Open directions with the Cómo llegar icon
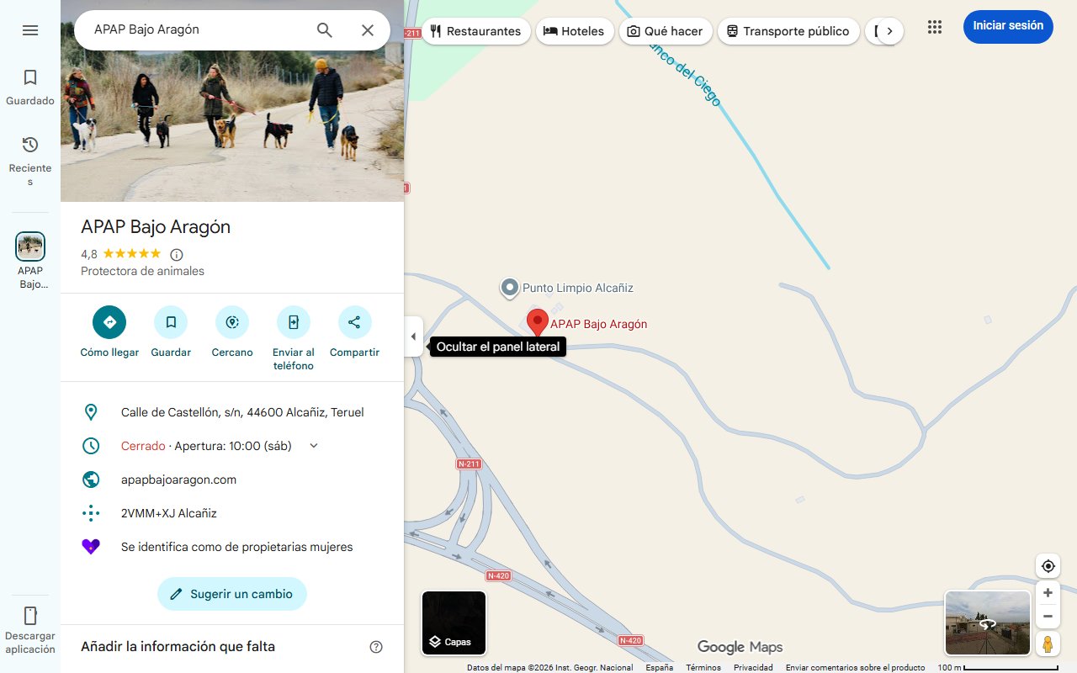The height and width of the screenshot is (673, 1077). click(x=109, y=322)
